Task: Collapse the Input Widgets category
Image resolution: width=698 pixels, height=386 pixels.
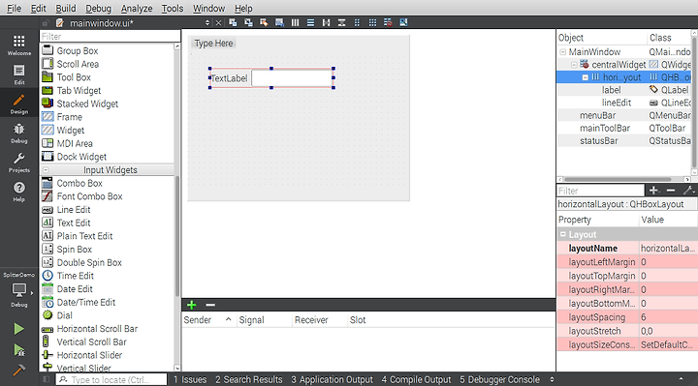Action: coord(46,170)
